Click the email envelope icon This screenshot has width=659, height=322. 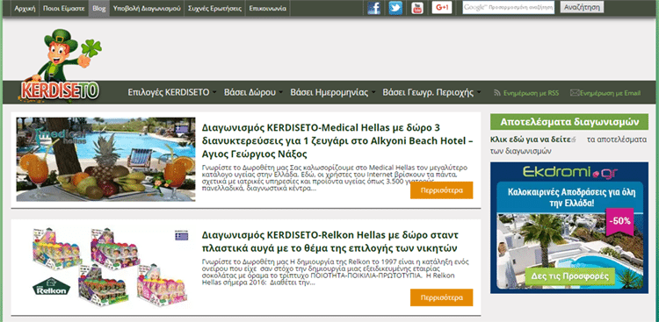575,93
